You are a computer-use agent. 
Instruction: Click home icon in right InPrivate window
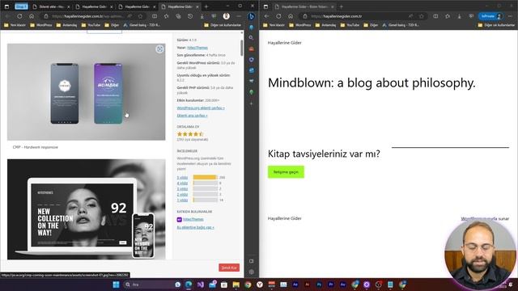pyautogui.click(x=291, y=16)
